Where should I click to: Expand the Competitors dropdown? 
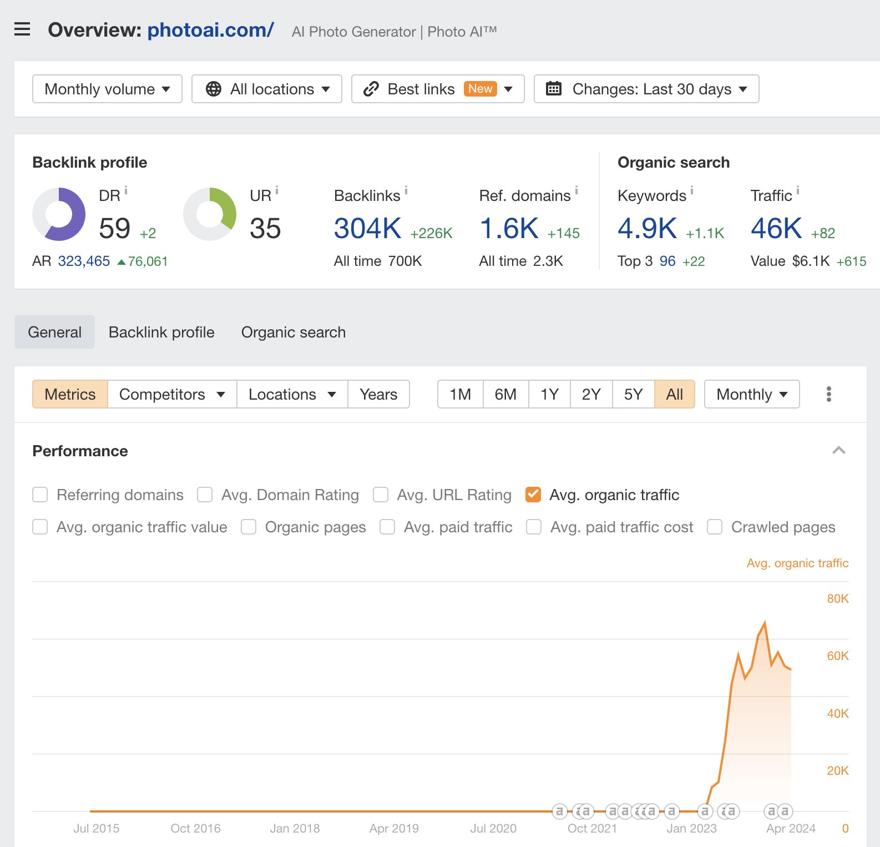(x=172, y=394)
